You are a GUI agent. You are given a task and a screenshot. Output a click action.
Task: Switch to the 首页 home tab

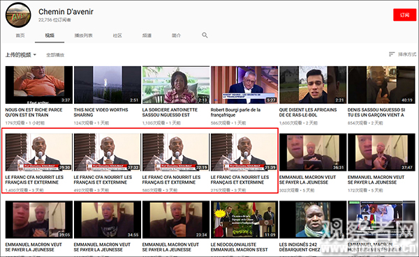point(20,36)
